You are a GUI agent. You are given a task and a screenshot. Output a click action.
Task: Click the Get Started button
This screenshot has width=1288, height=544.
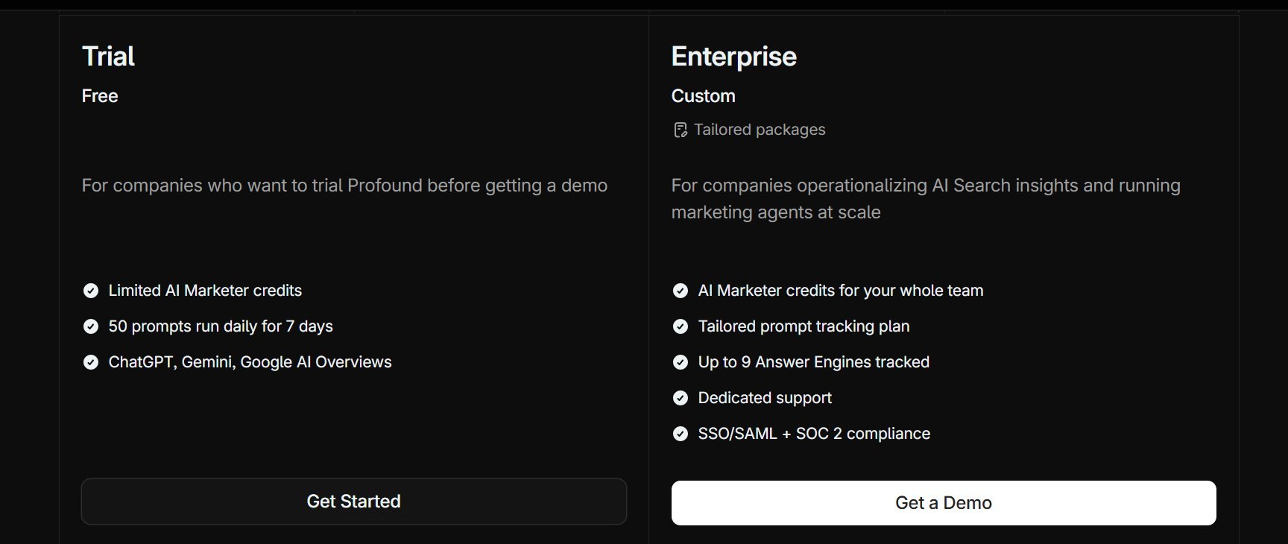tap(353, 502)
